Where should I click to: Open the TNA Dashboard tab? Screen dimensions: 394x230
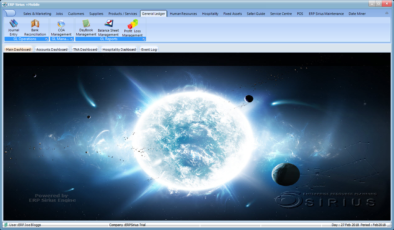click(x=85, y=50)
